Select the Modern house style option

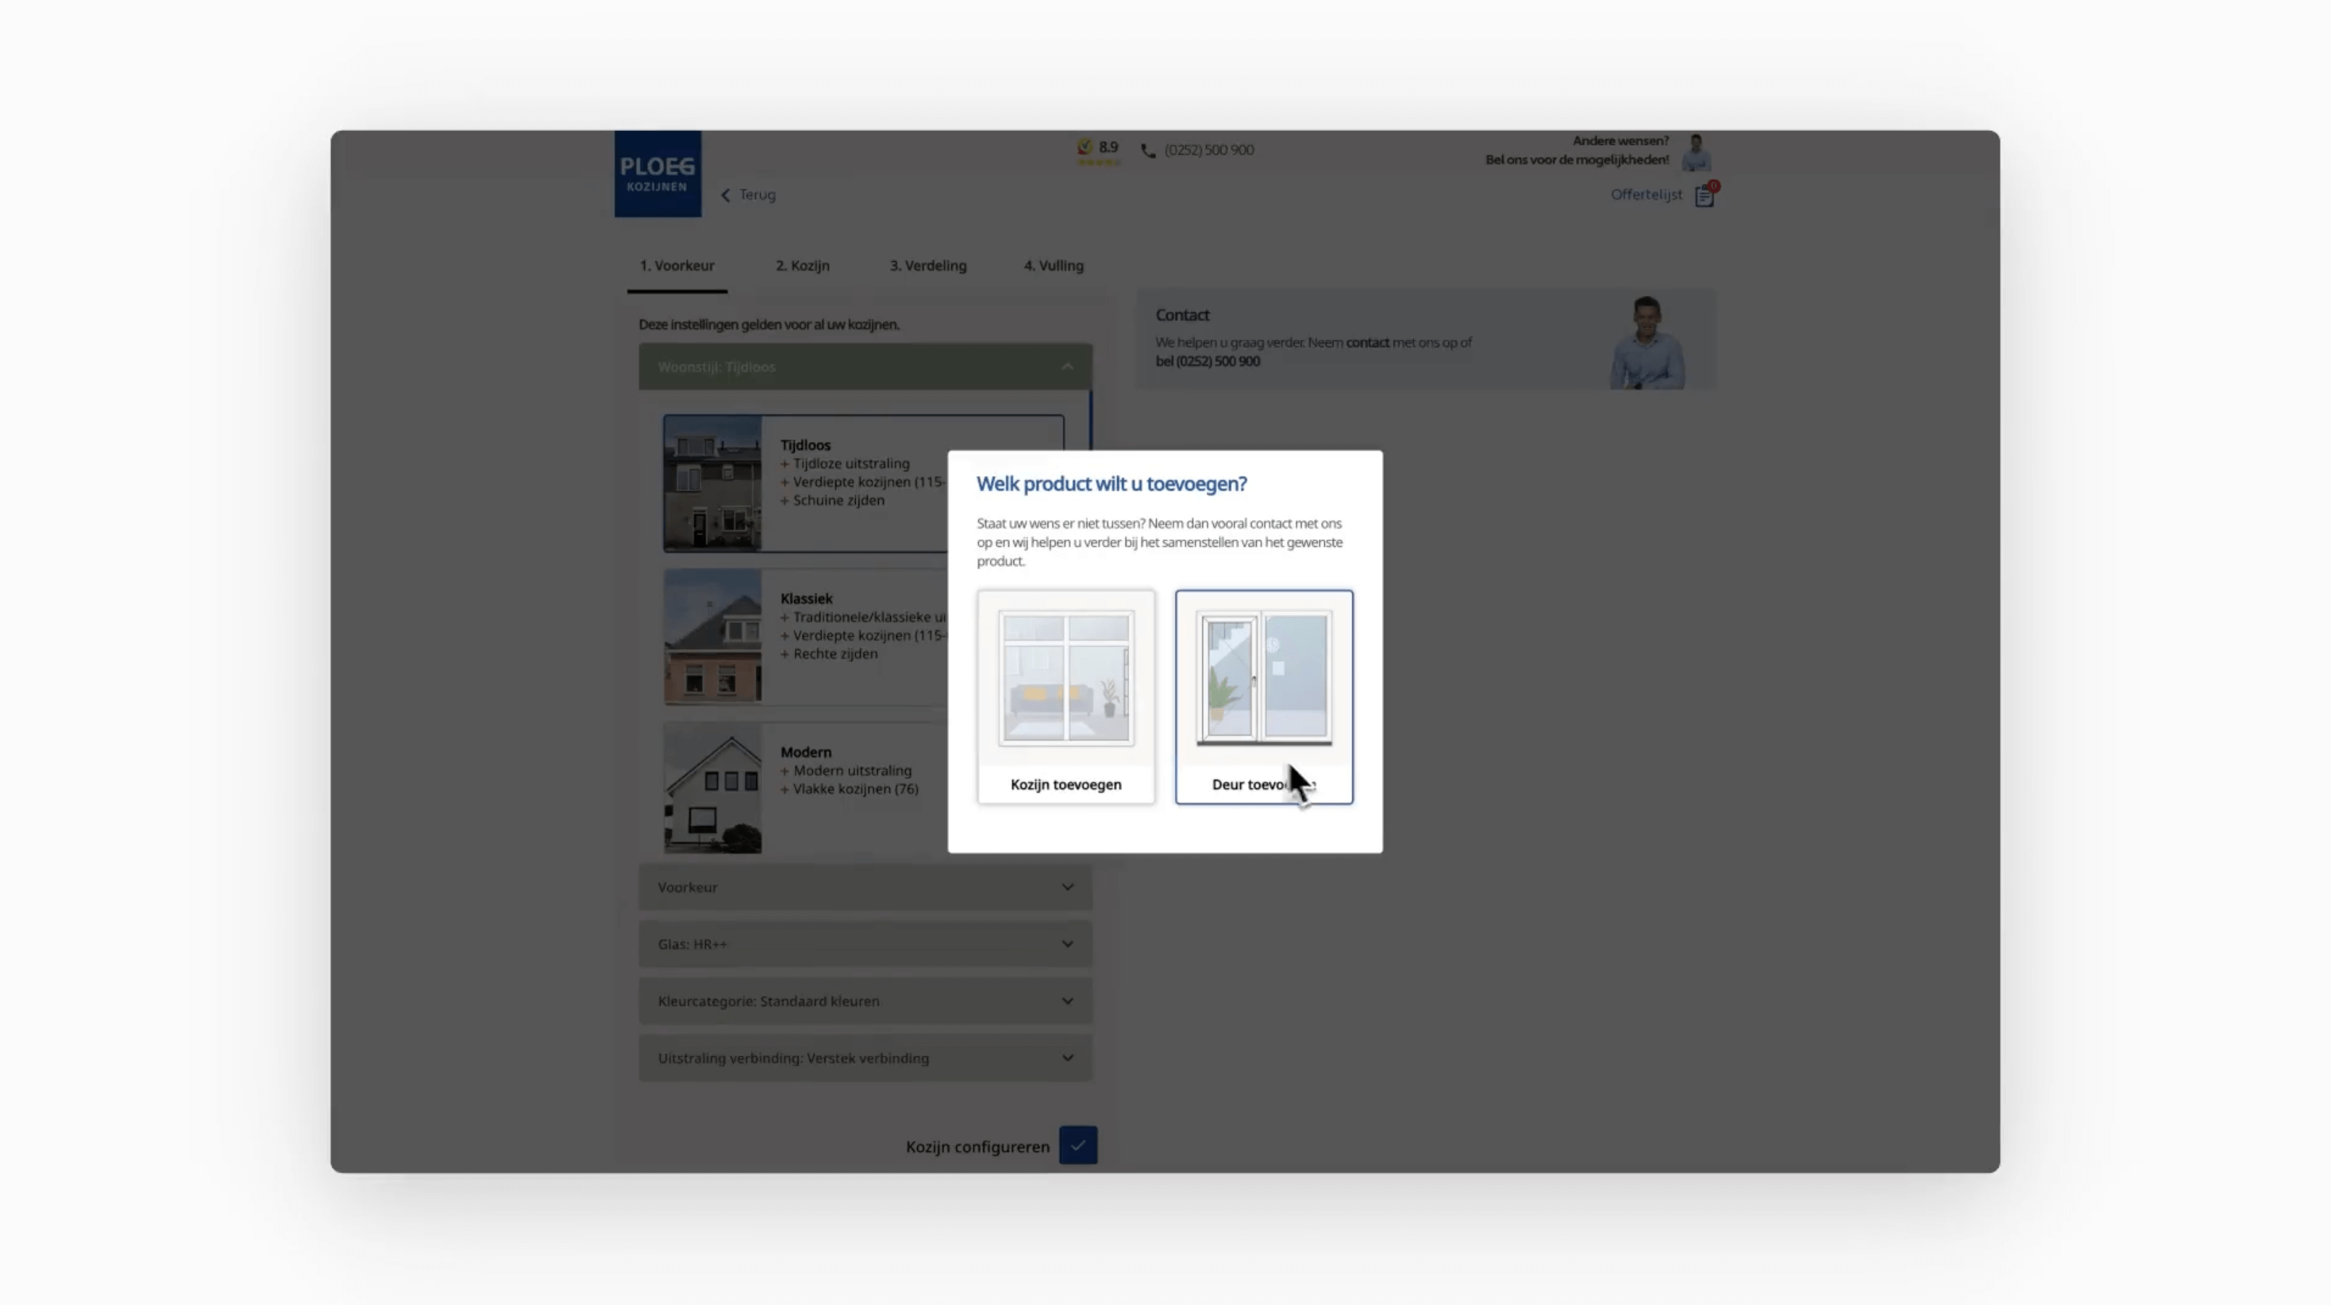814,788
